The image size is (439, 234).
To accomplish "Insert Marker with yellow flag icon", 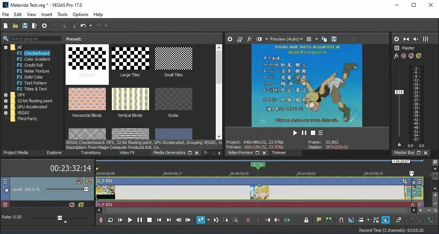I will tap(319, 220).
